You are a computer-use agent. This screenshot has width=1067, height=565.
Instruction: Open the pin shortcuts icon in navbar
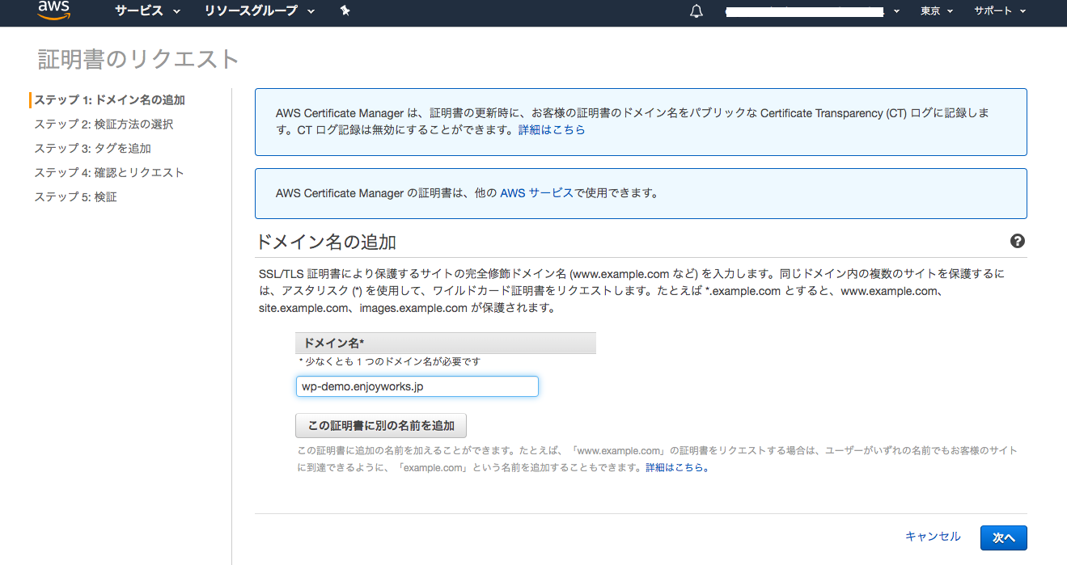[345, 11]
